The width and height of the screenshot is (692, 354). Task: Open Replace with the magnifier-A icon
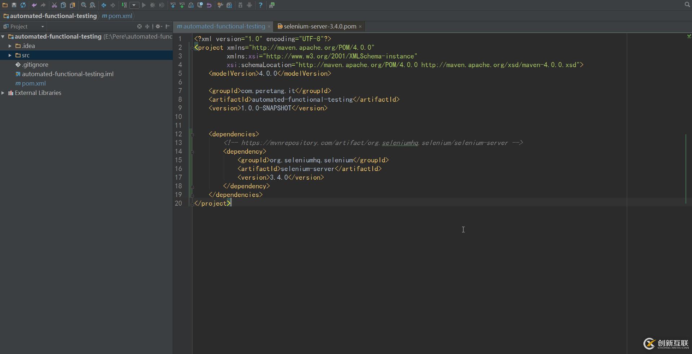pyautogui.click(x=93, y=5)
